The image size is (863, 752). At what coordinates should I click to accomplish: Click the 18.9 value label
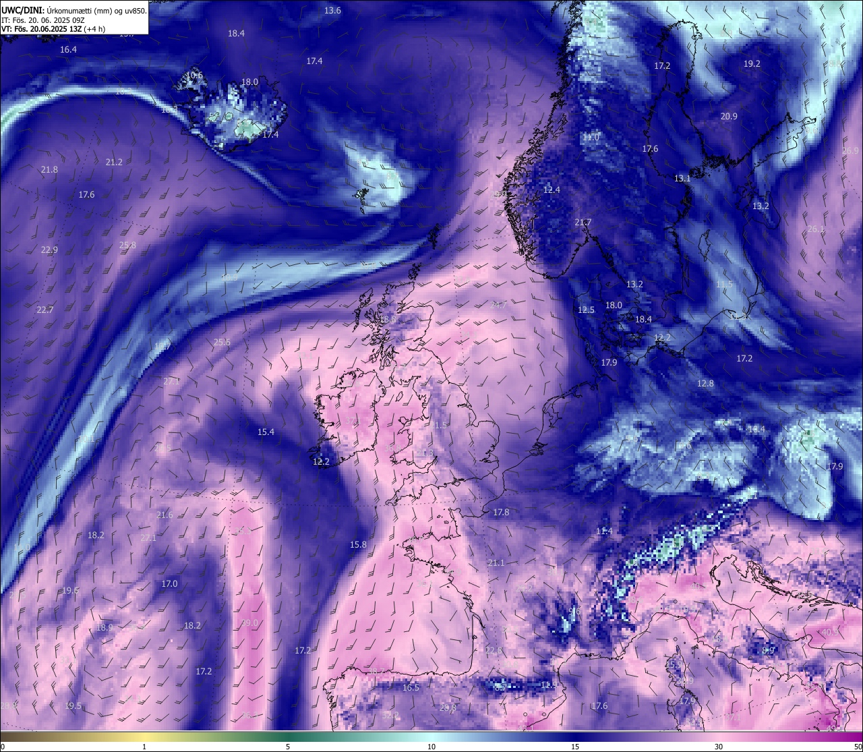105,628
